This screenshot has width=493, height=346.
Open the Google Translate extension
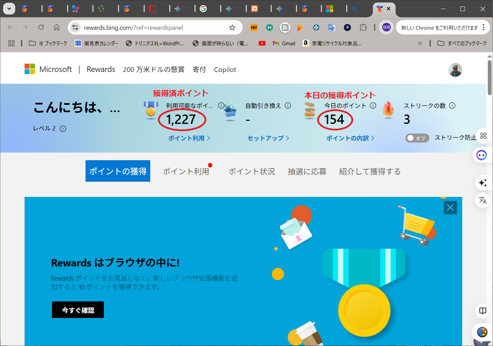pyautogui.click(x=332, y=27)
